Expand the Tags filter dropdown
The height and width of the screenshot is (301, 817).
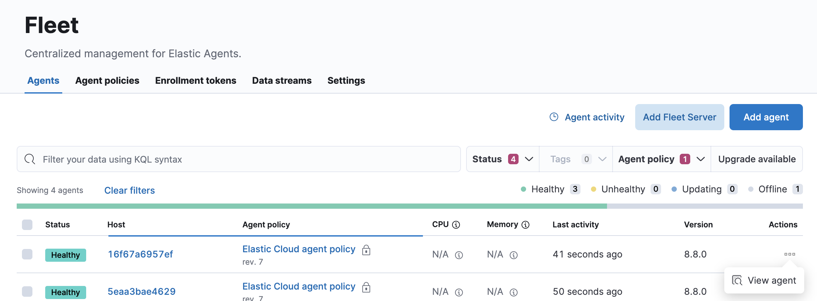pos(576,159)
